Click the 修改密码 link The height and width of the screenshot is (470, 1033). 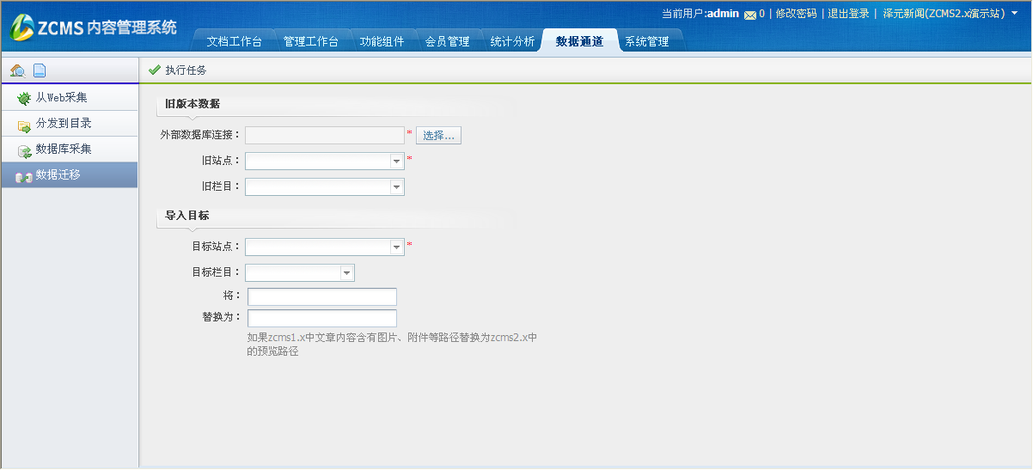pos(796,14)
